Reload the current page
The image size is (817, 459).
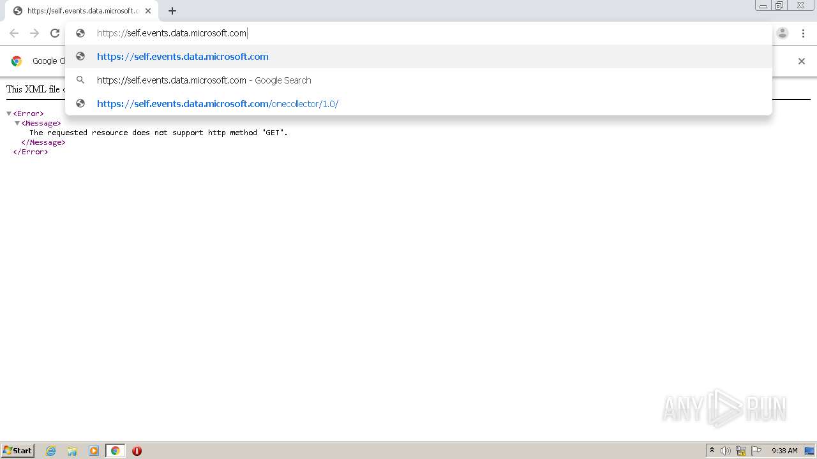(x=55, y=33)
